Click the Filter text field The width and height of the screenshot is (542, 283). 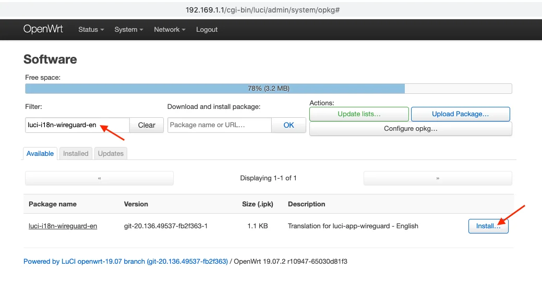click(77, 125)
